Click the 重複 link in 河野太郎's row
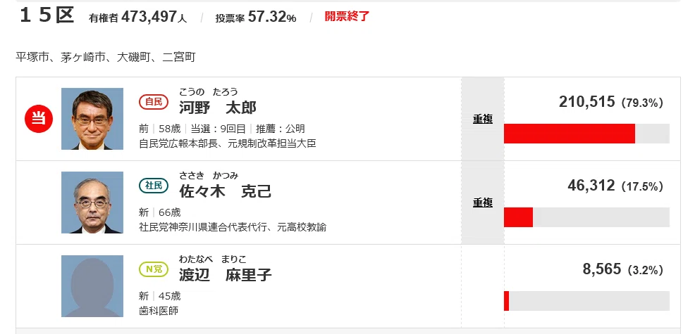The image size is (695, 334). pyautogui.click(x=483, y=119)
